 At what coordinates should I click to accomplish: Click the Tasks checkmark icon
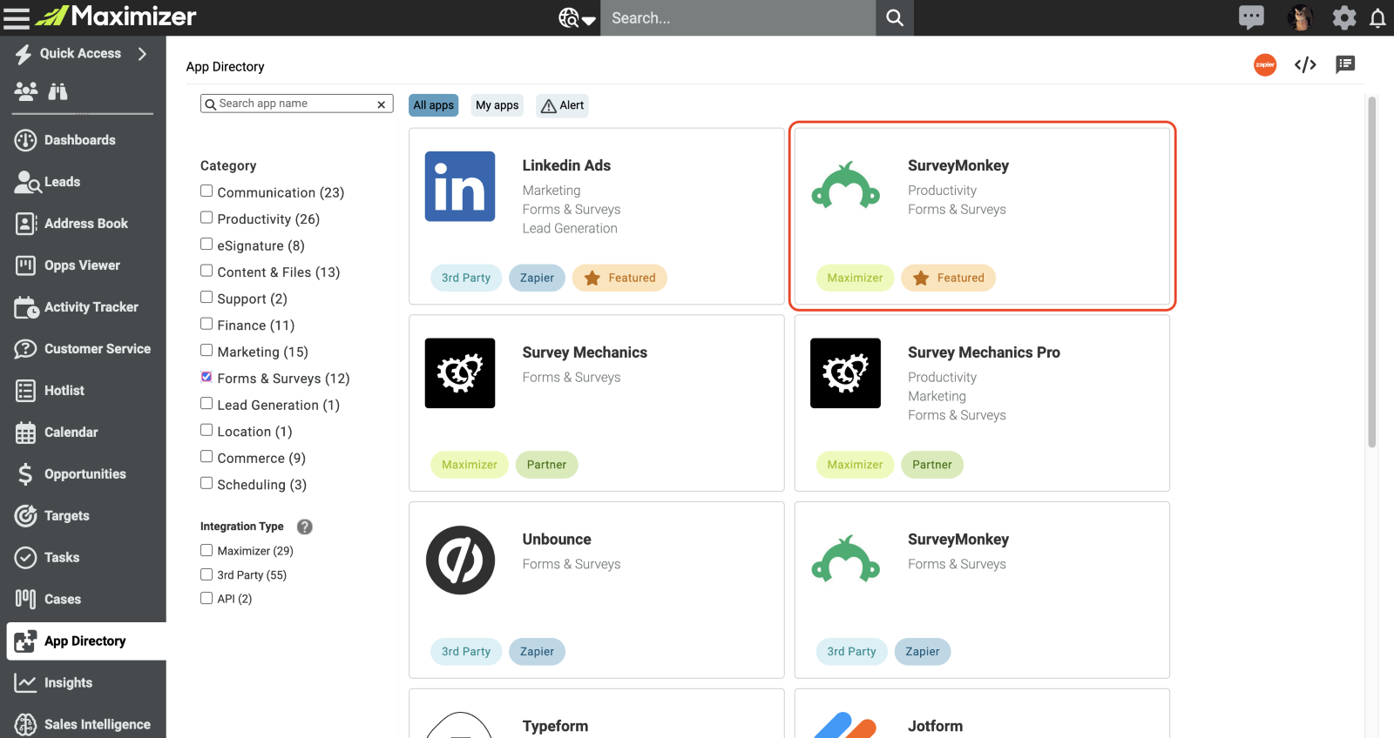click(25, 558)
